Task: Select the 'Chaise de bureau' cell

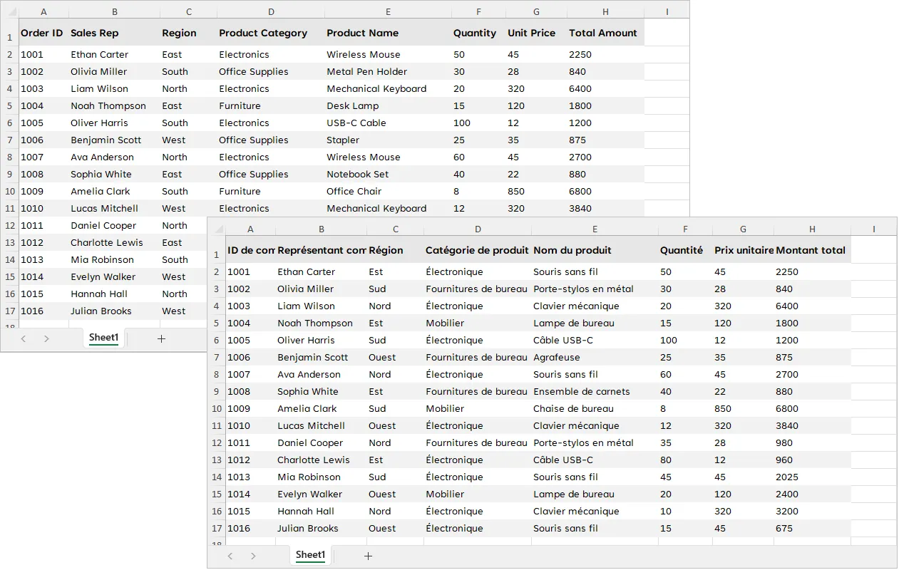Action: [x=595, y=408]
